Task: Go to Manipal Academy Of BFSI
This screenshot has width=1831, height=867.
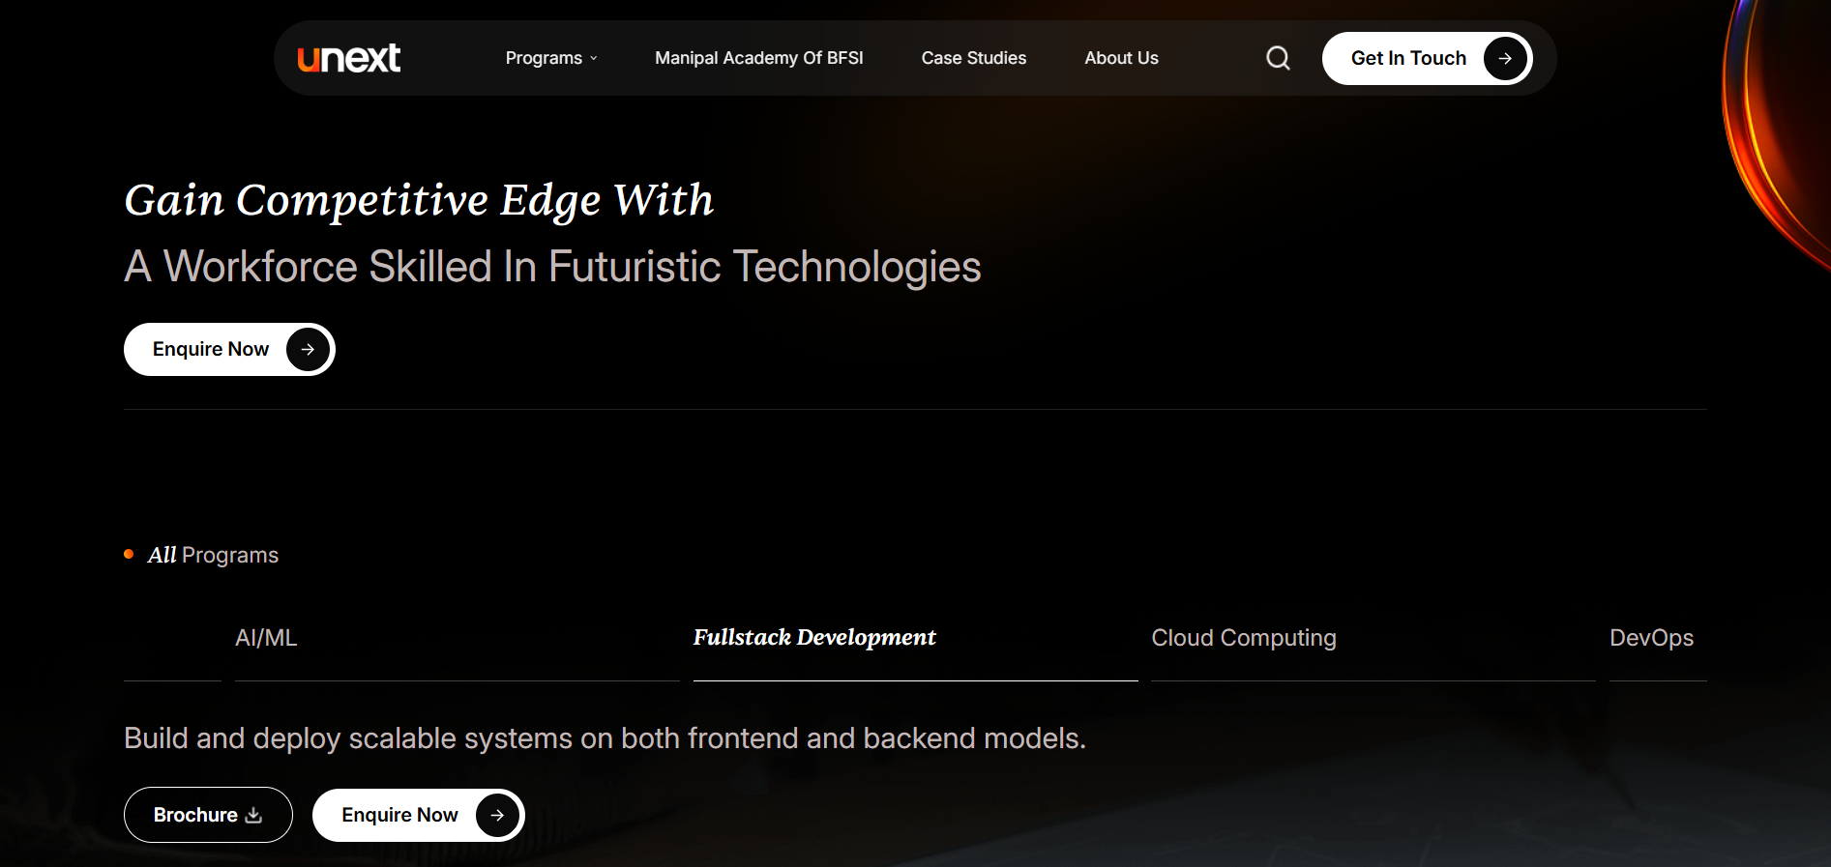Action: pos(758,58)
